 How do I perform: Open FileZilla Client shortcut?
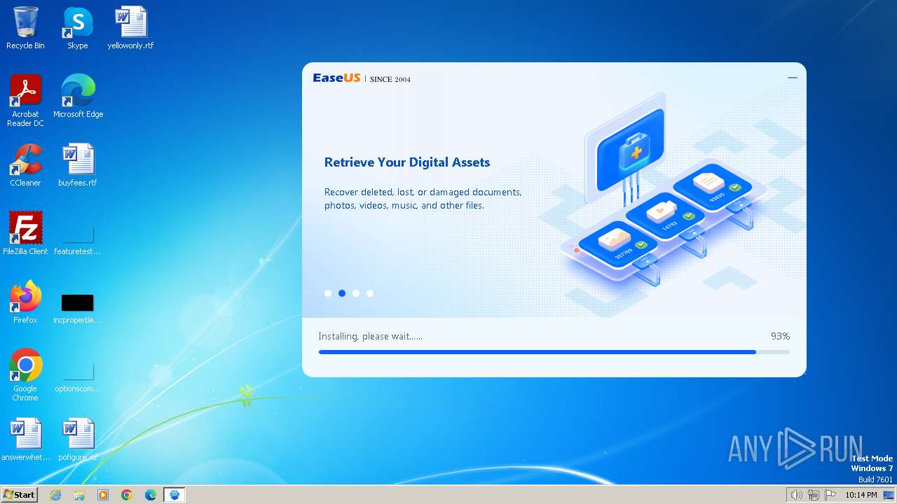point(25,234)
